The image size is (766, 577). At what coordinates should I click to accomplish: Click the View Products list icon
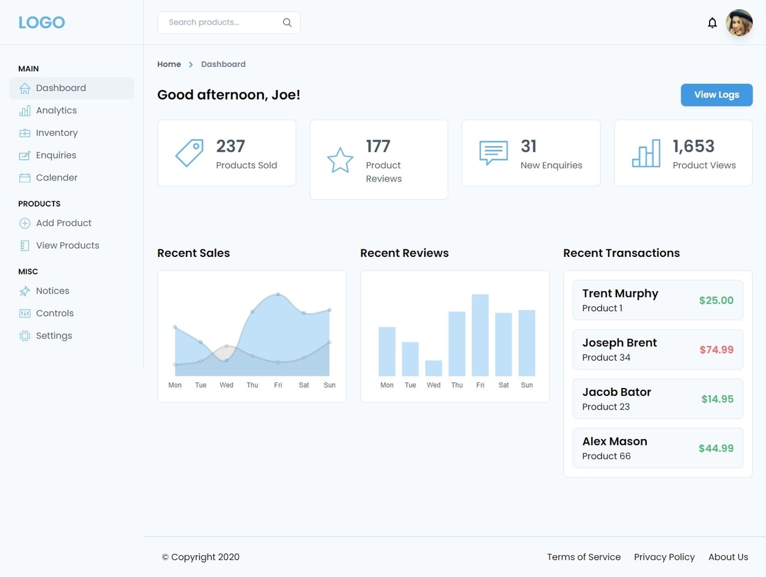point(25,246)
